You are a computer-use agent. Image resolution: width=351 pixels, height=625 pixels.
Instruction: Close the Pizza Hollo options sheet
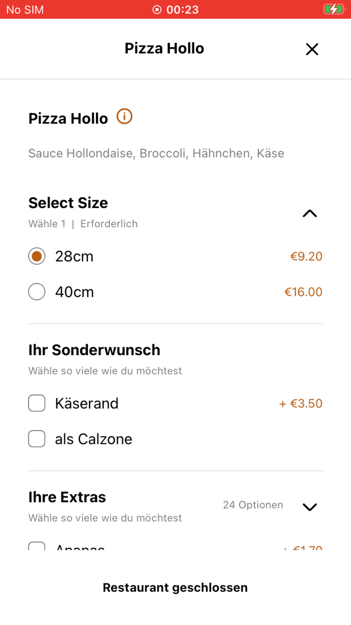pyautogui.click(x=312, y=49)
